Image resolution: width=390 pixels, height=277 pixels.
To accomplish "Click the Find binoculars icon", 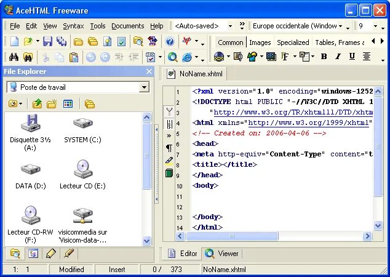I will click(x=14, y=57).
